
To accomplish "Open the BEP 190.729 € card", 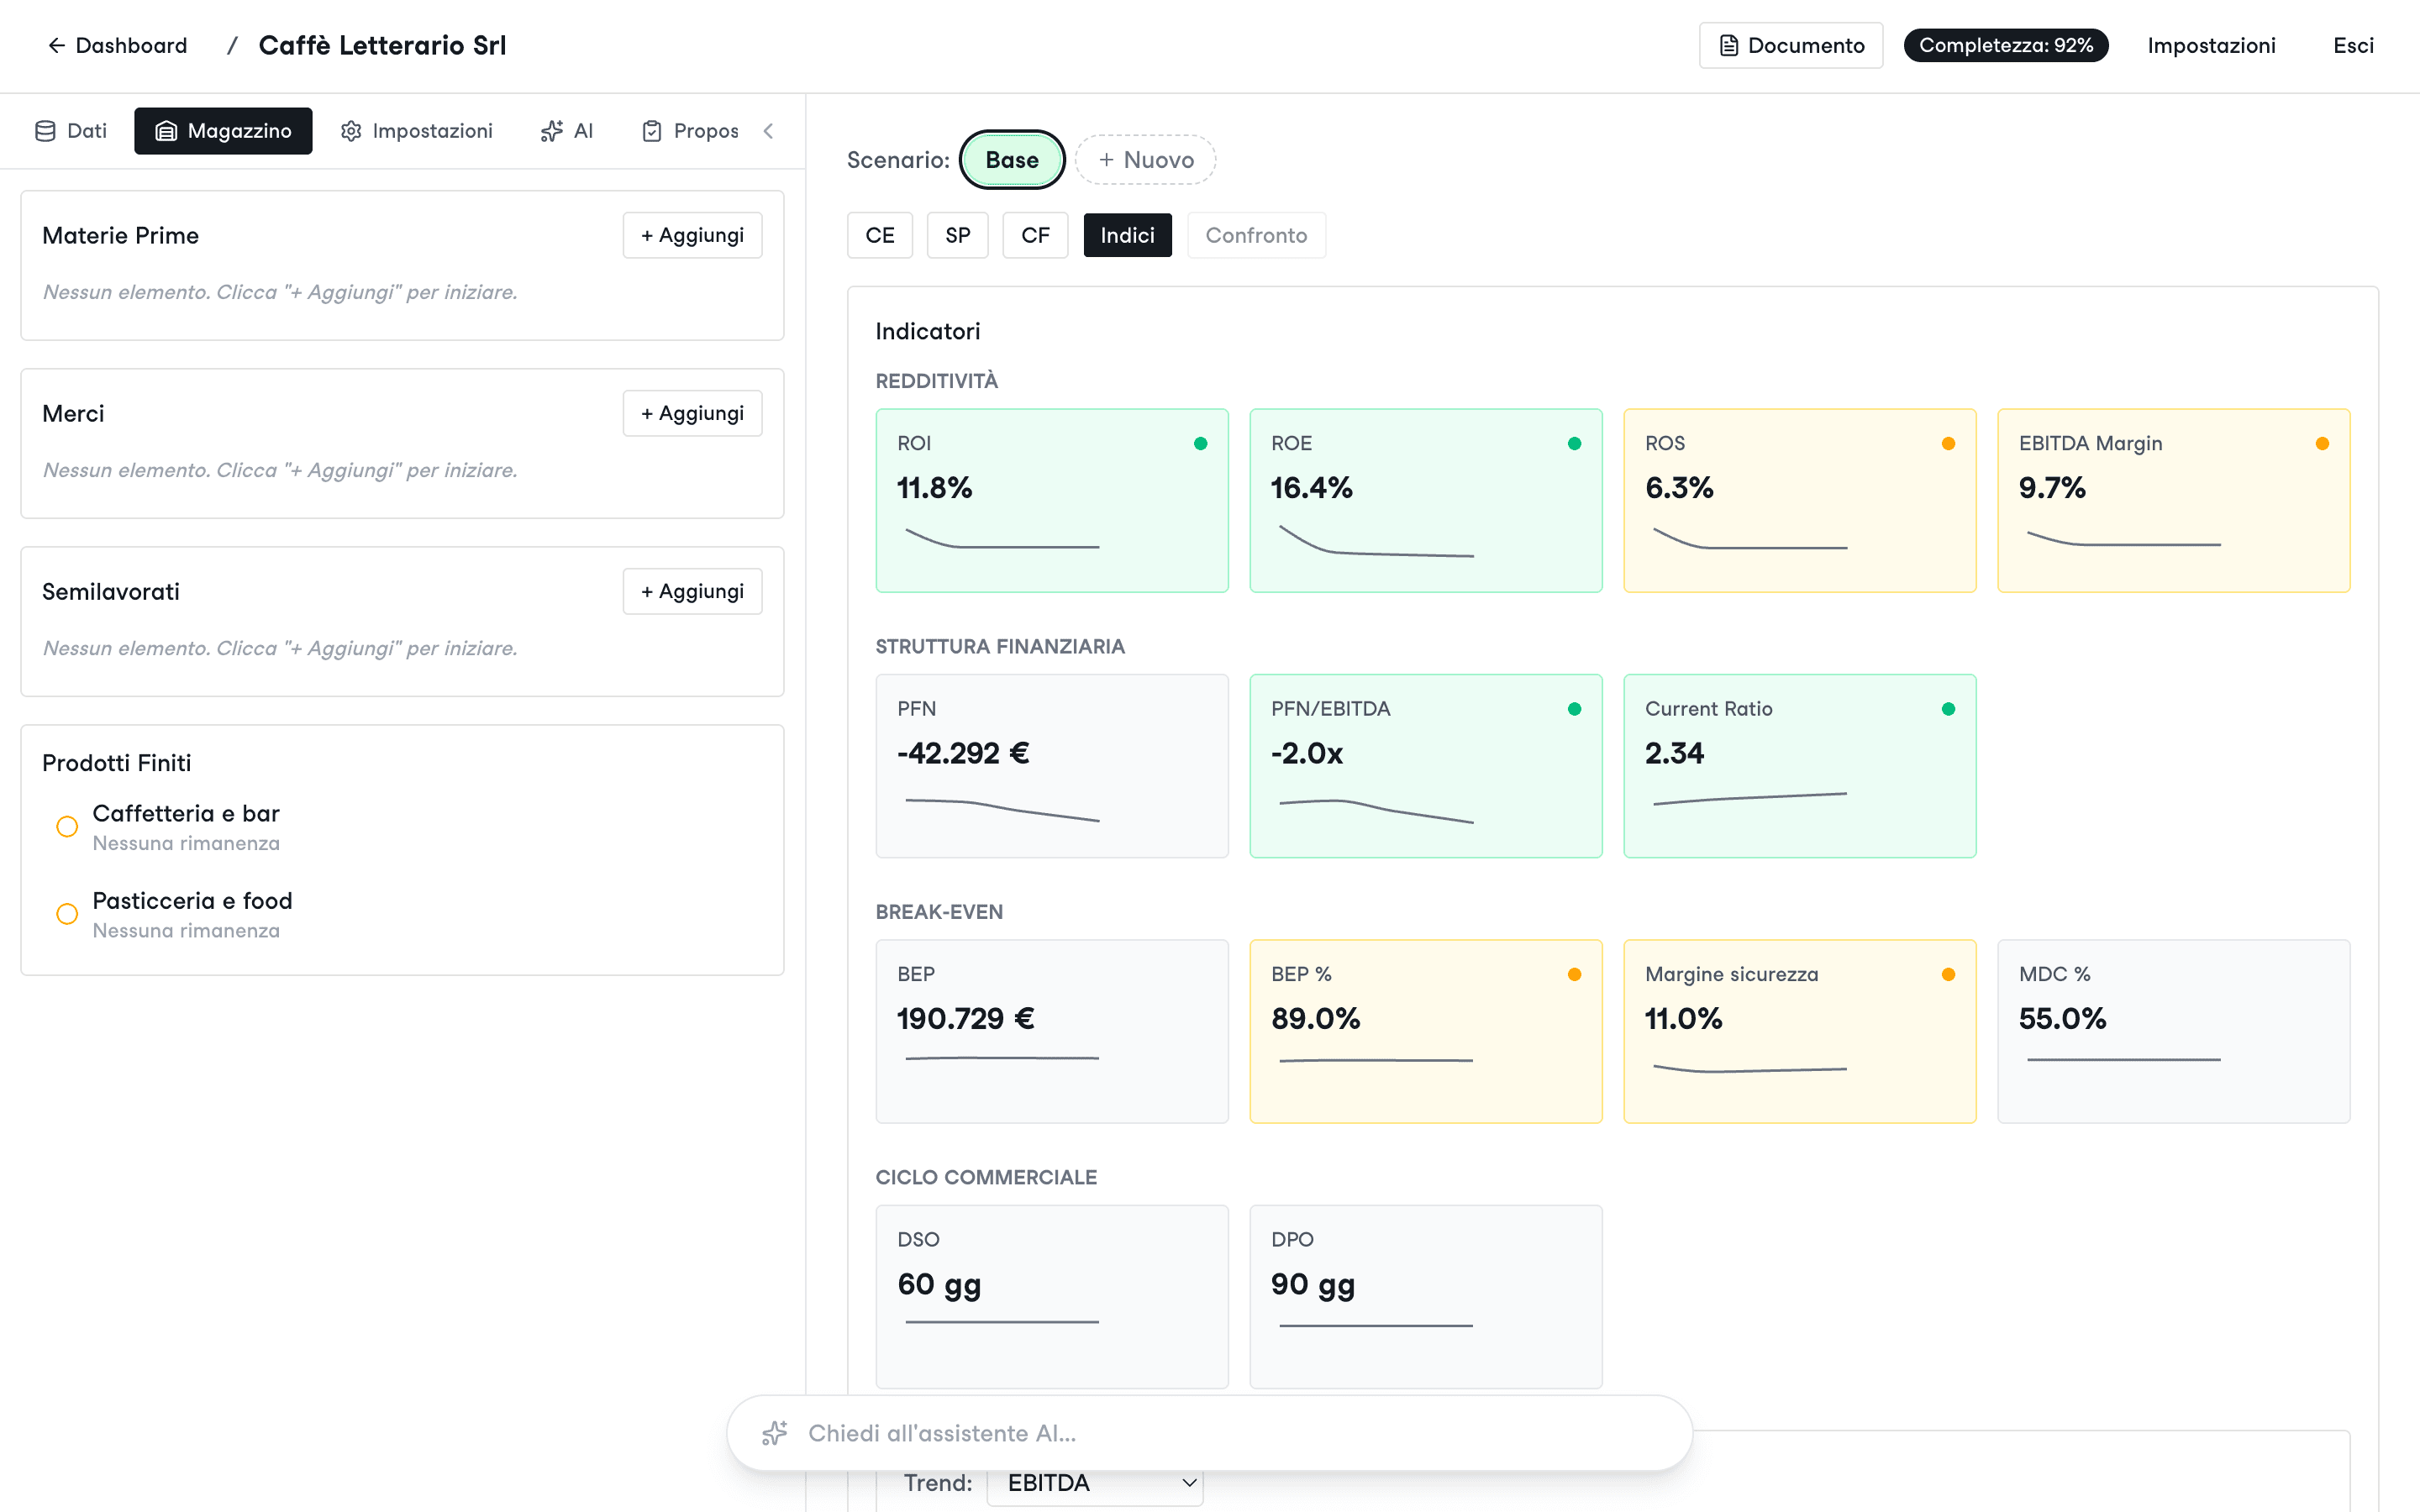I will click(x=1052, y=1031).
